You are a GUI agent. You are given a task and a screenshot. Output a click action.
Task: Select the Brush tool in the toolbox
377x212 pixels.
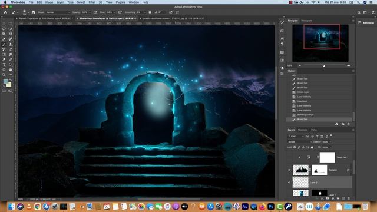coord(4,44)
